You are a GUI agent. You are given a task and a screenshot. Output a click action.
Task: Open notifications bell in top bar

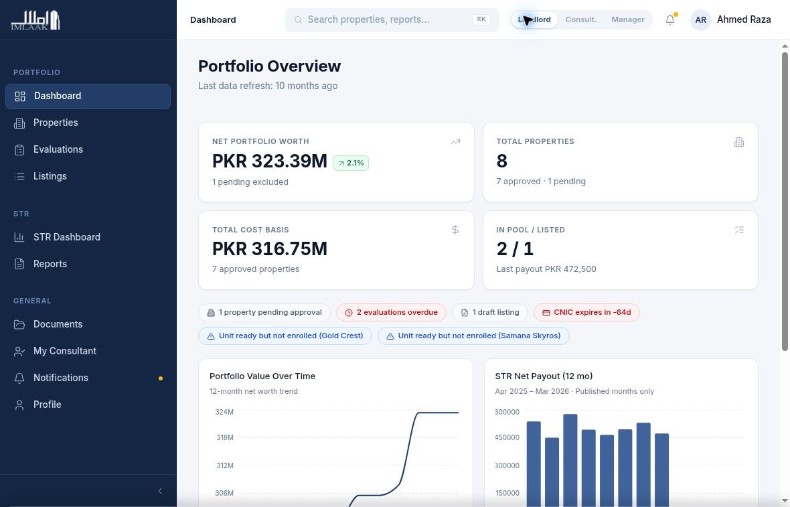670,19
